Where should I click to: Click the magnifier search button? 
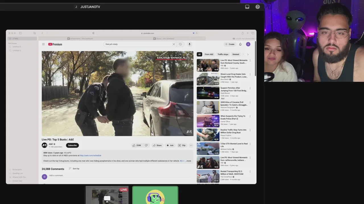click(180, 44)
